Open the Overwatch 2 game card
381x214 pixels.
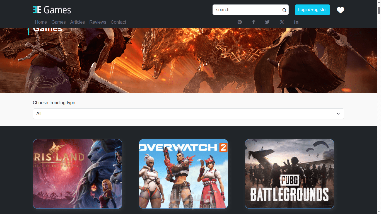184,174
